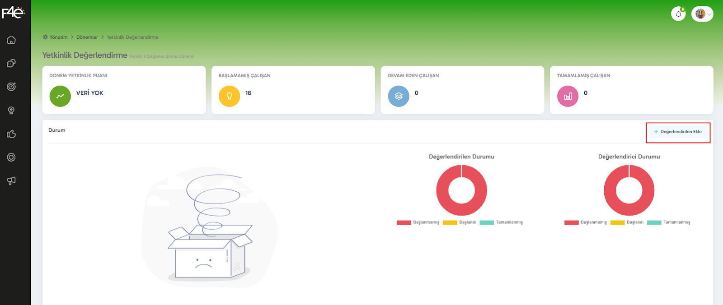Screen dimensions: 723x305
Task: Click the thumbs-up sidebar icon
Action: click(x=11, y=134)
